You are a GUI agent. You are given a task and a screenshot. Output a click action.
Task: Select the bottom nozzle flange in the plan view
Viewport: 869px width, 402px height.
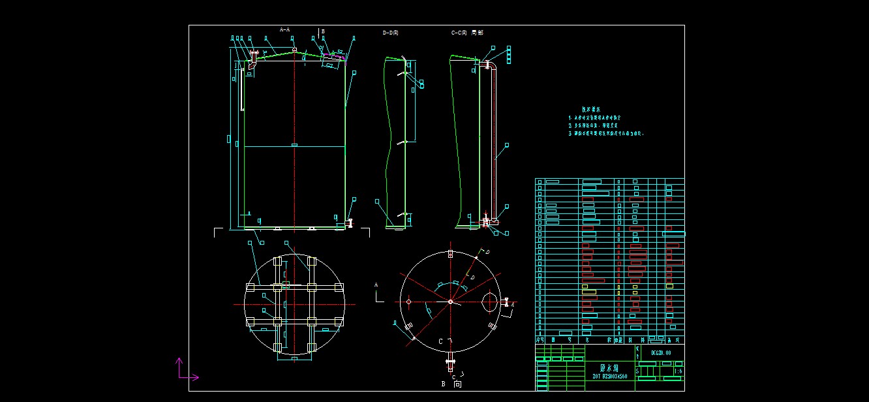coord(450,360)
